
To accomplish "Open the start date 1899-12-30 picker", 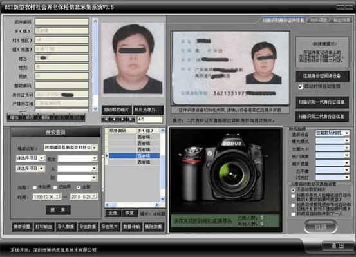I will [x=57, y=196].
